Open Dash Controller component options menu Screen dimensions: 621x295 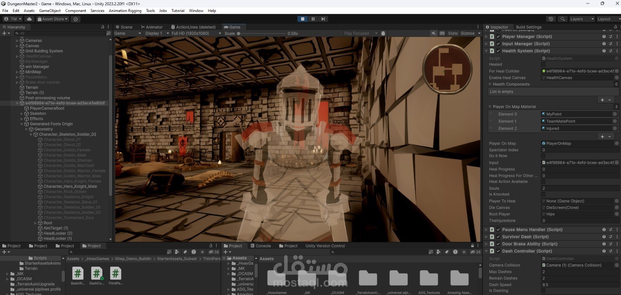(617, 251)
